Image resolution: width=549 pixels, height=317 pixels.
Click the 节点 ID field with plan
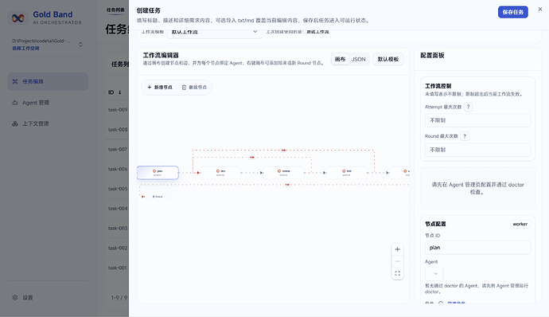tap(477, 248)
